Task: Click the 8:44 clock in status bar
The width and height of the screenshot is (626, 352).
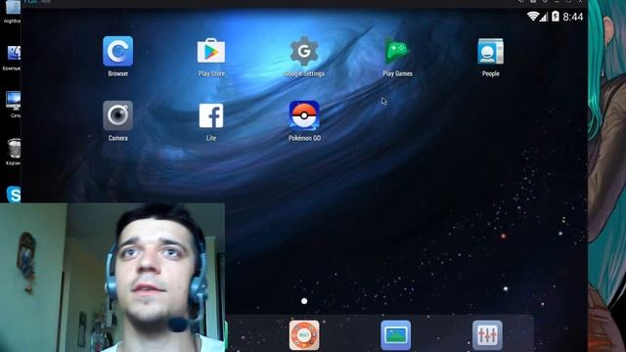Action: click(x=573, y=17)
